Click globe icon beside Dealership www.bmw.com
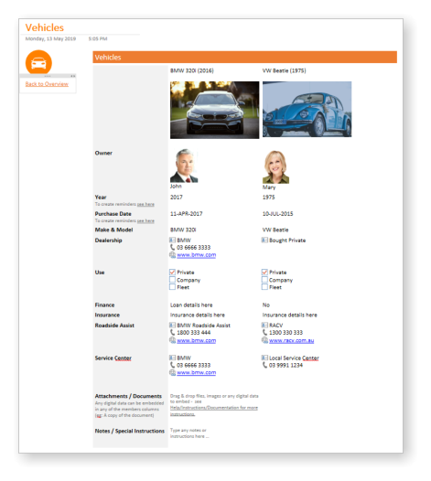The height and width of the screenshot is (481, 431). 173,255
